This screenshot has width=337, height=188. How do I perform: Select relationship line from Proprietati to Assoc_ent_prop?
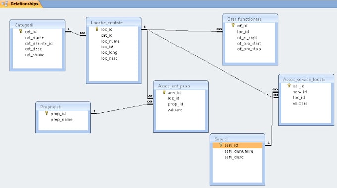pos(121,109)
